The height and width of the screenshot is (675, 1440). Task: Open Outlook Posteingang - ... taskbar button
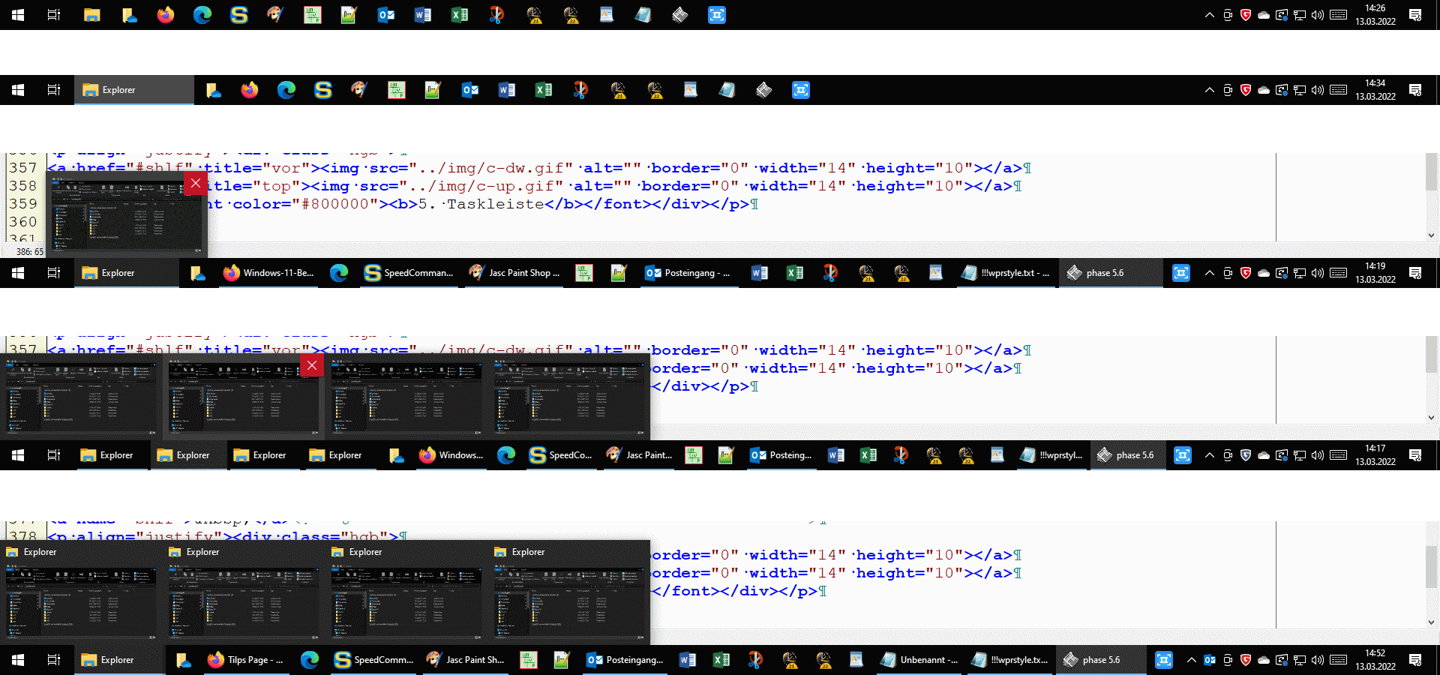(x=688, y=273)
